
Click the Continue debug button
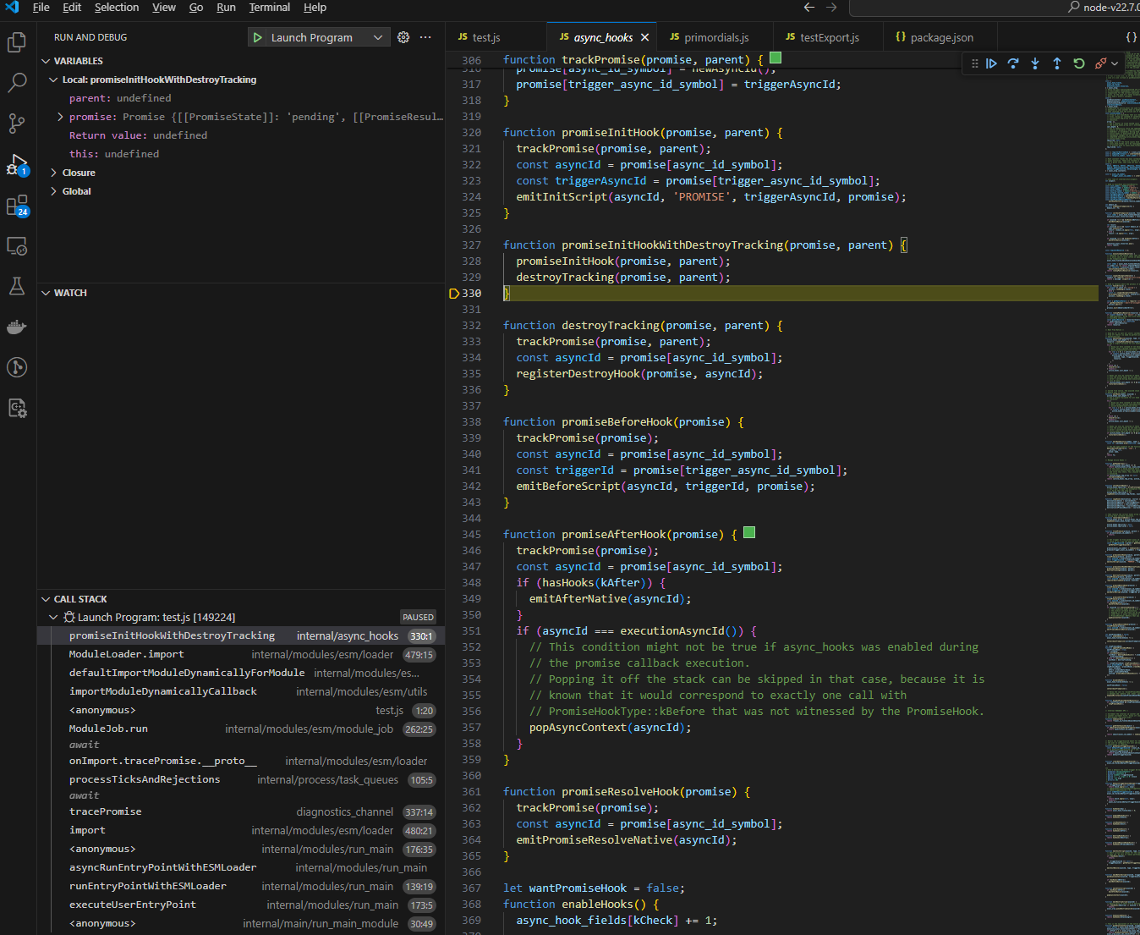(x=991, y=63)
